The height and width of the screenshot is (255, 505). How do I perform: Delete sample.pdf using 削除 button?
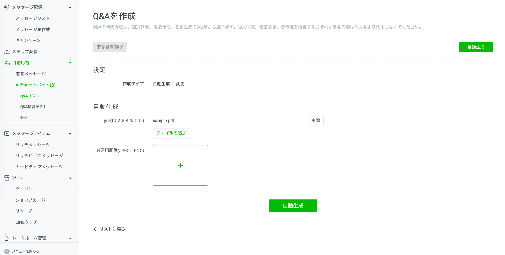click(315, 121)
